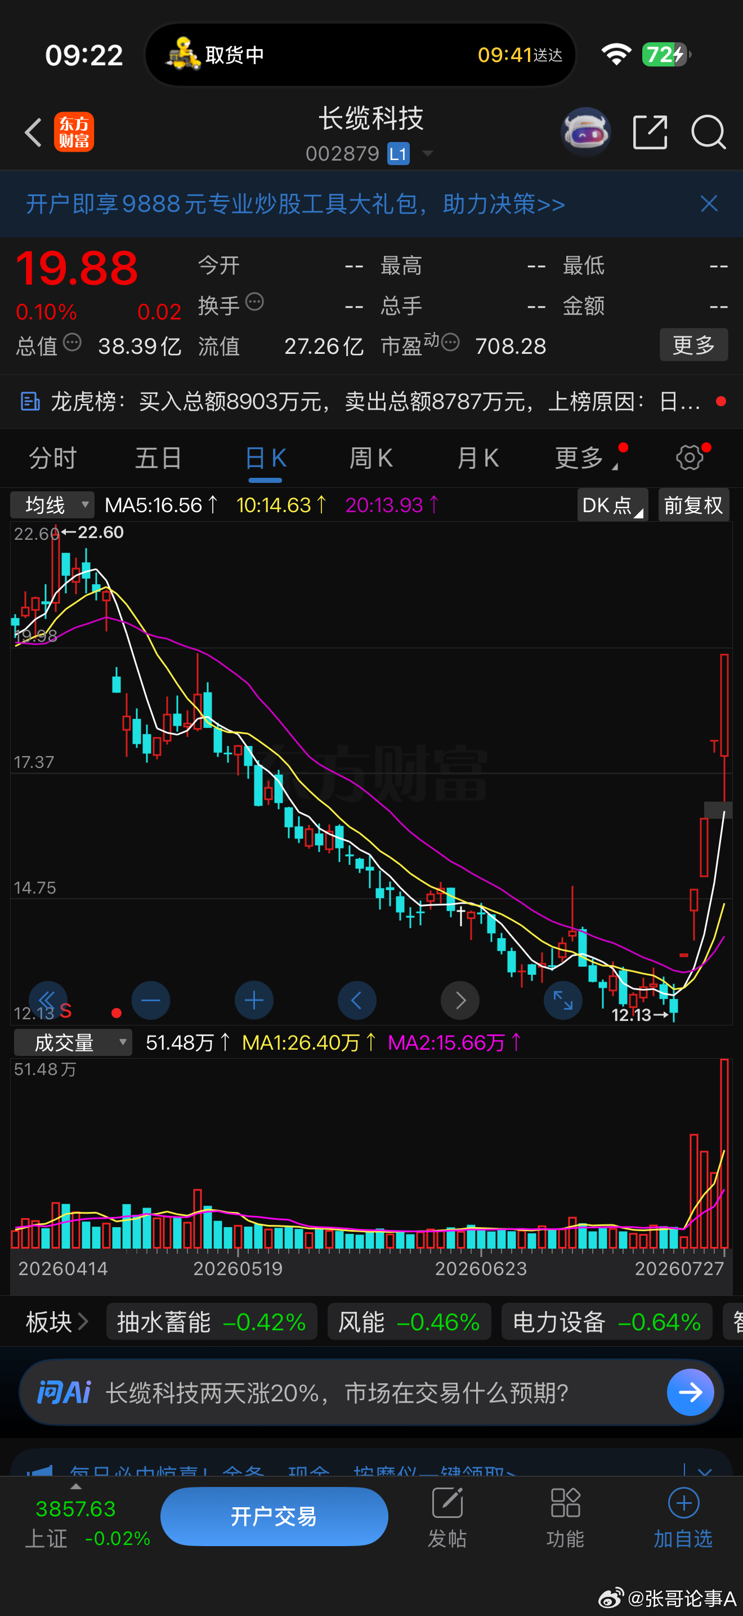The width and height of the screenshot is (743, 1616).
Task: Expand the 板块 sector list
Action: click(56, 1322)
